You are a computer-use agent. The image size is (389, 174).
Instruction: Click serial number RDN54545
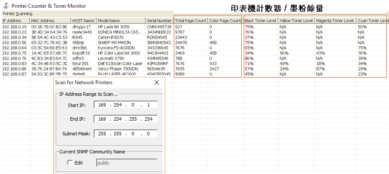[157, 37]
